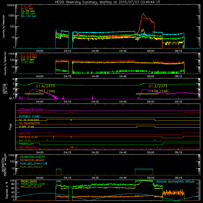Click the 0.3-0.8 MeV legend label
This screenshot has height=203, width=203.
pos(29,57)
